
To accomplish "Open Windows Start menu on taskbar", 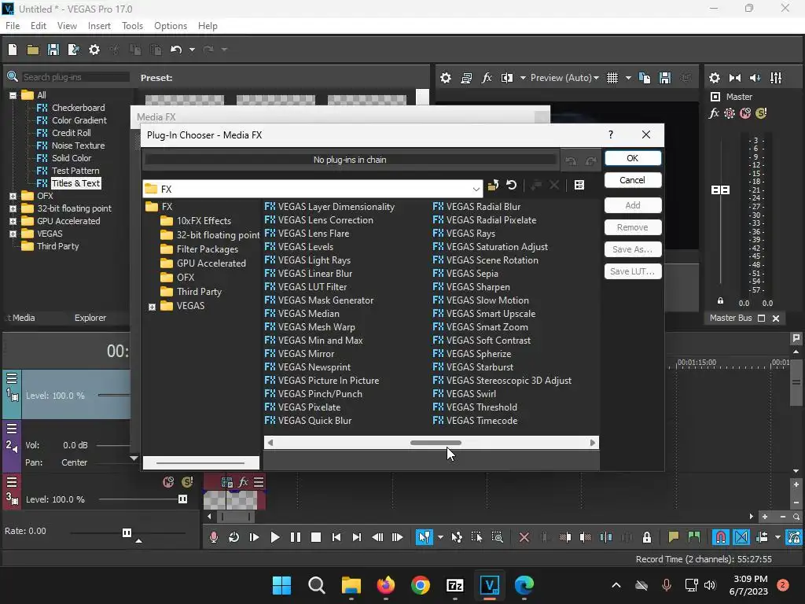I will click(x=281, y=585).
